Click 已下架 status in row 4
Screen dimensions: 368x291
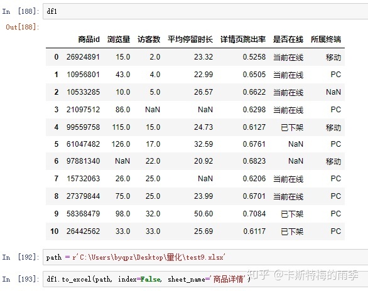click(x=292, y=127)
